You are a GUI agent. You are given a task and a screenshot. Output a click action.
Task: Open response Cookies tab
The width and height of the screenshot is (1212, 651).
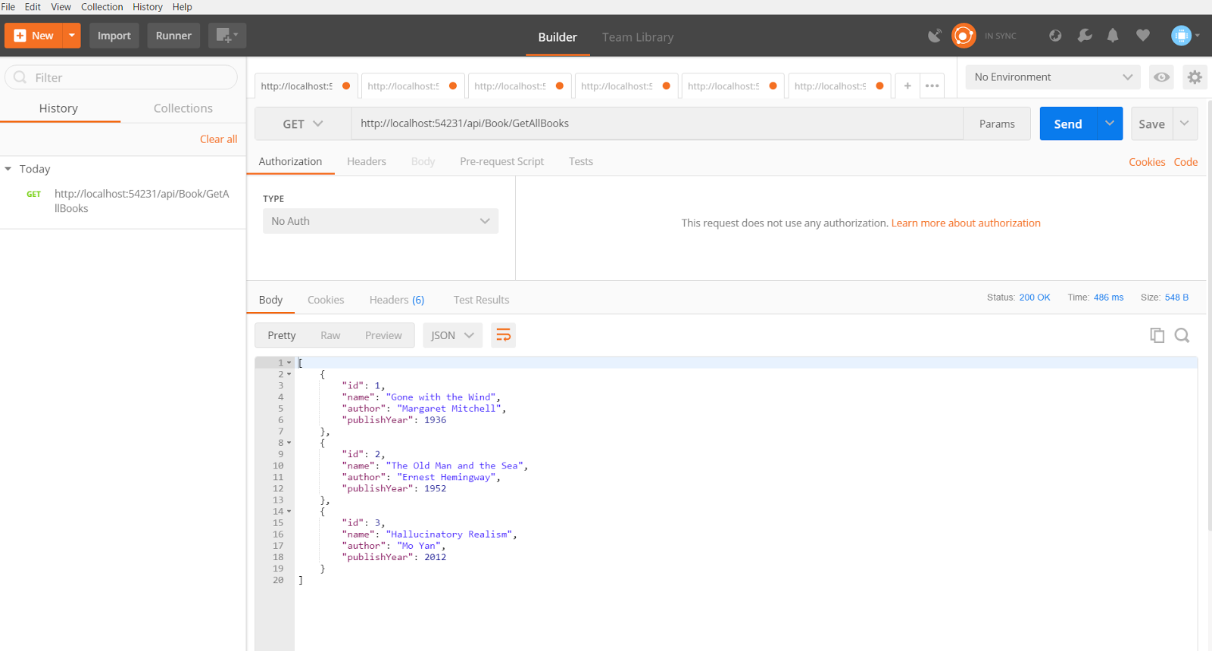point(326,300)
